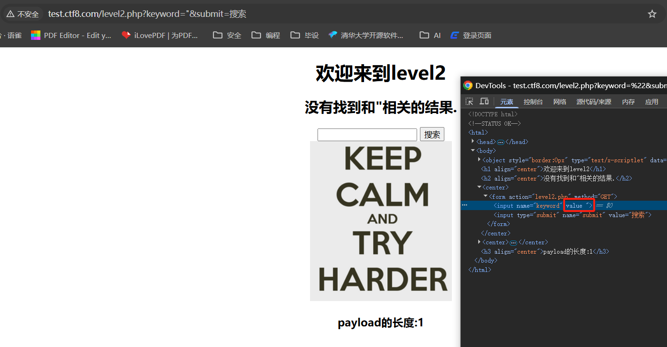Open the iLovePDF bookmark
Screen dimensions: 667x347
160,35
